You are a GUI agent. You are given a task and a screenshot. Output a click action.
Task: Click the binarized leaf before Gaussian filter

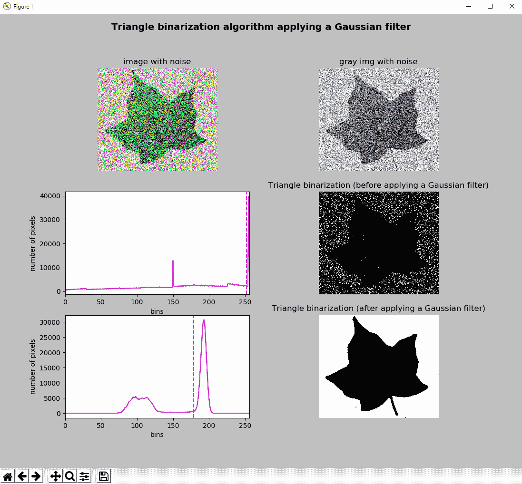378,243
